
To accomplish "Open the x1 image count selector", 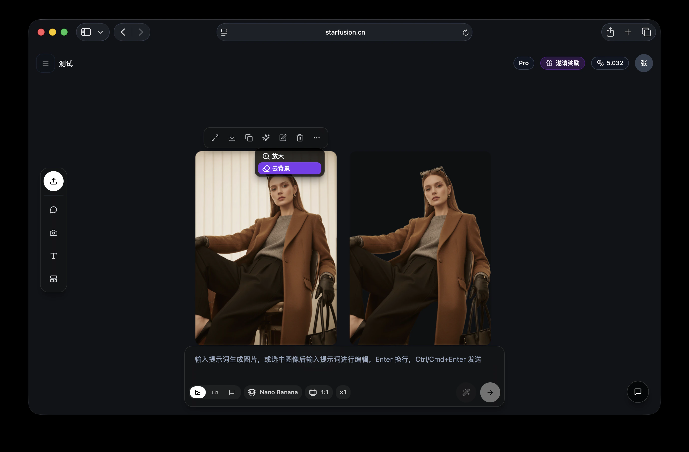I will (x=343, y=392).
